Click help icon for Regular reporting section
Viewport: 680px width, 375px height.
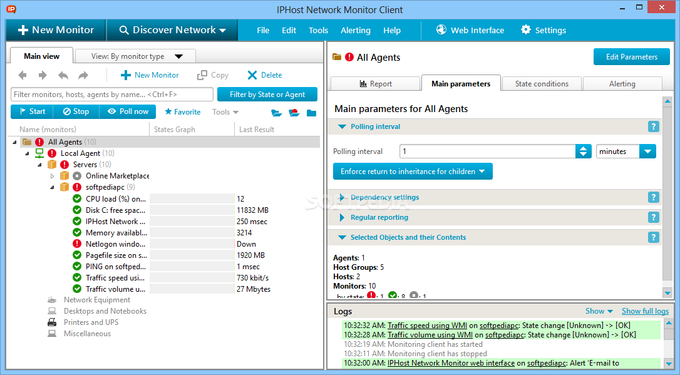point(654,217)
